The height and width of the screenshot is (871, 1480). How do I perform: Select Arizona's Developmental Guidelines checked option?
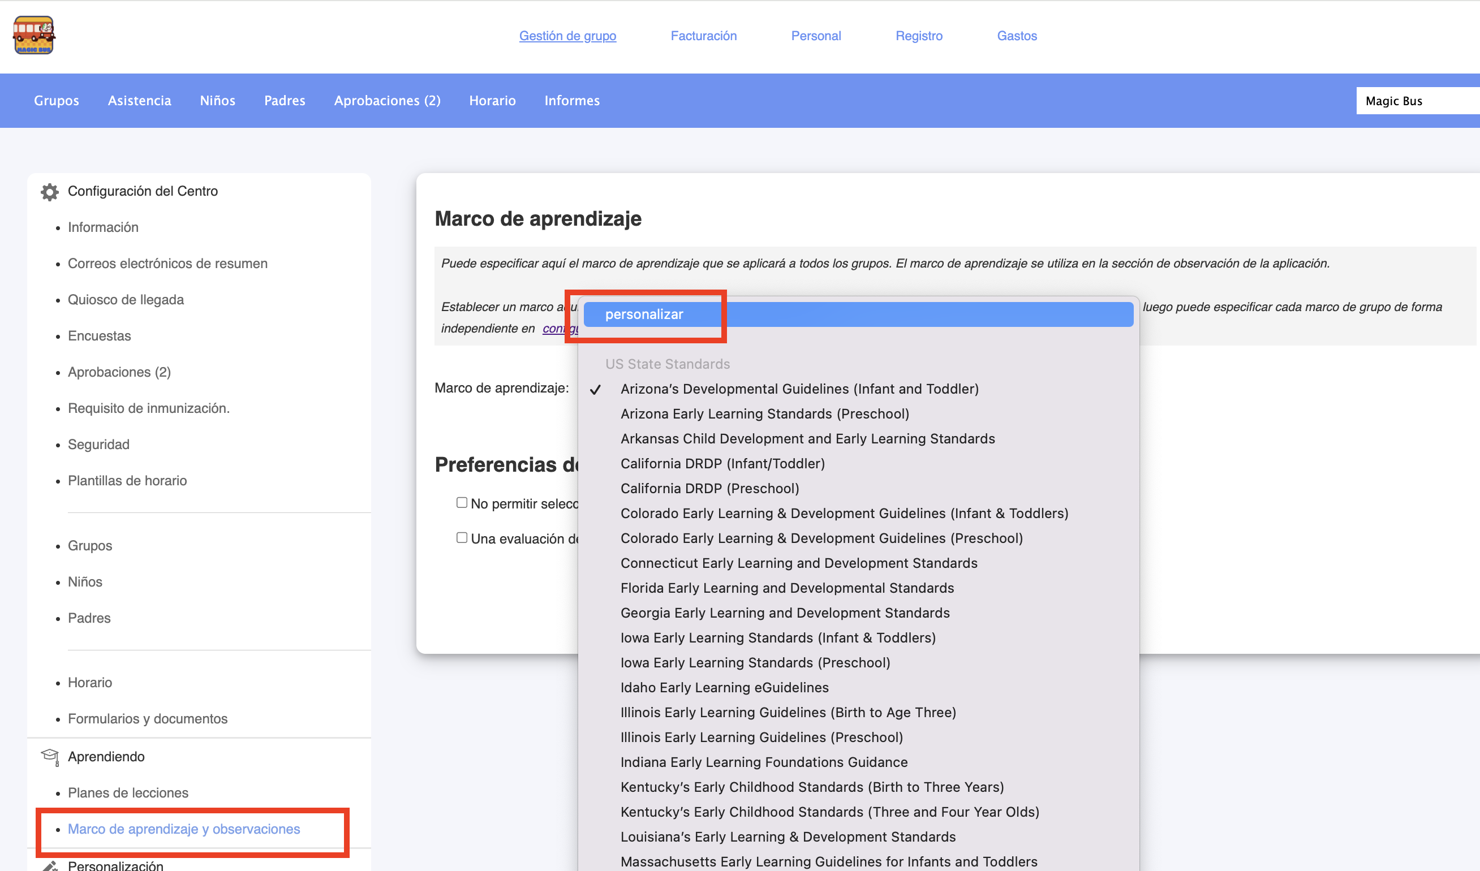[x=799, y=389]
